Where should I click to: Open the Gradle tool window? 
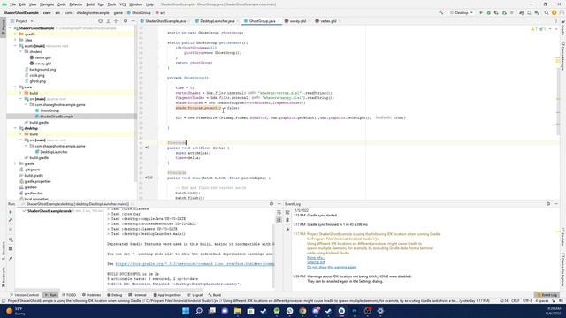562,28
